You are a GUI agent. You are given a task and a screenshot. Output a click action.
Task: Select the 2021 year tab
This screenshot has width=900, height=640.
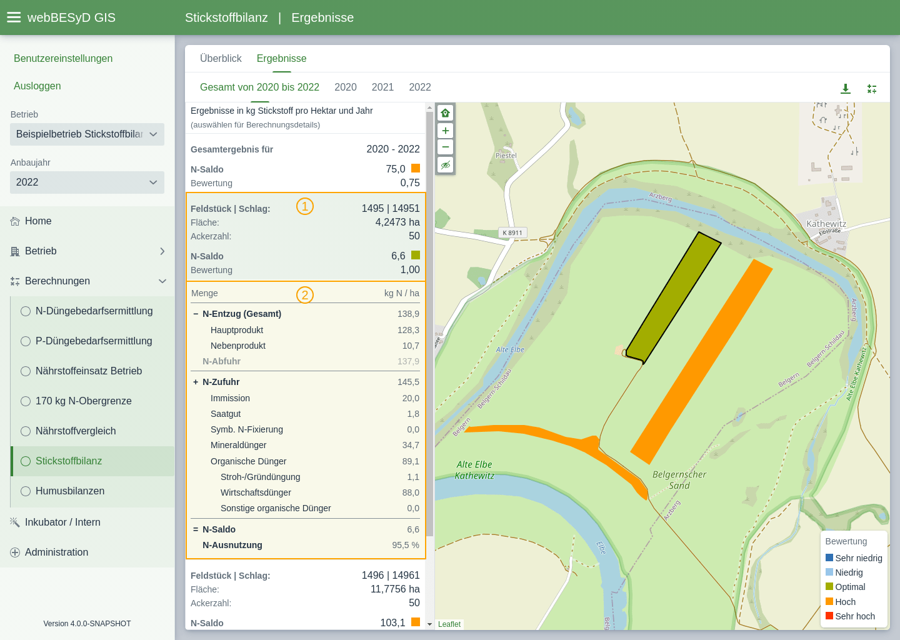pos(382,87)
